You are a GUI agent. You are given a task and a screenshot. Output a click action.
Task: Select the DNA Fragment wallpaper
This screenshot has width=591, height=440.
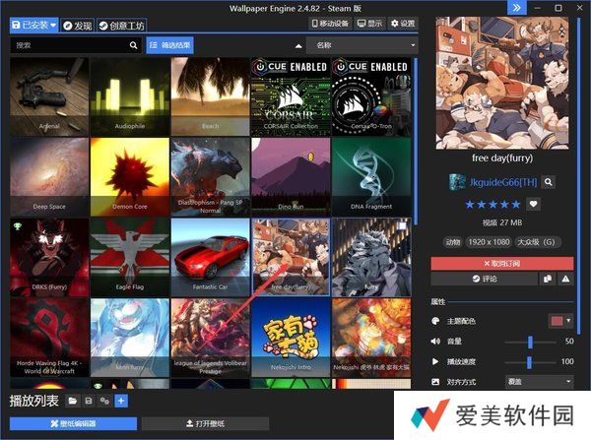tap(371, 177)
